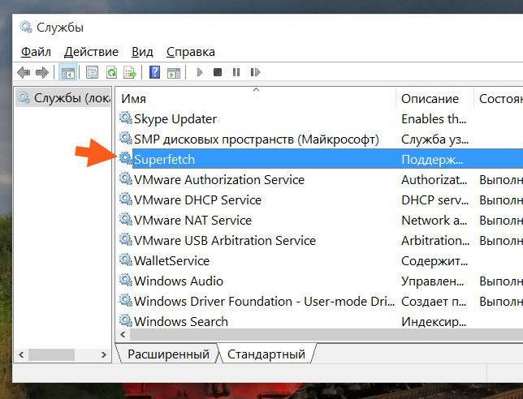Click gear icon next to Skype Updater
The width and height of the screenshot is (523, 399).
[x=126, y=118]
